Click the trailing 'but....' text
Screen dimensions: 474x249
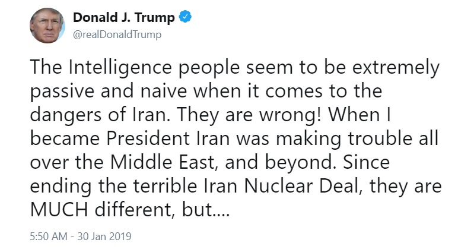click(x=206, y=209)
